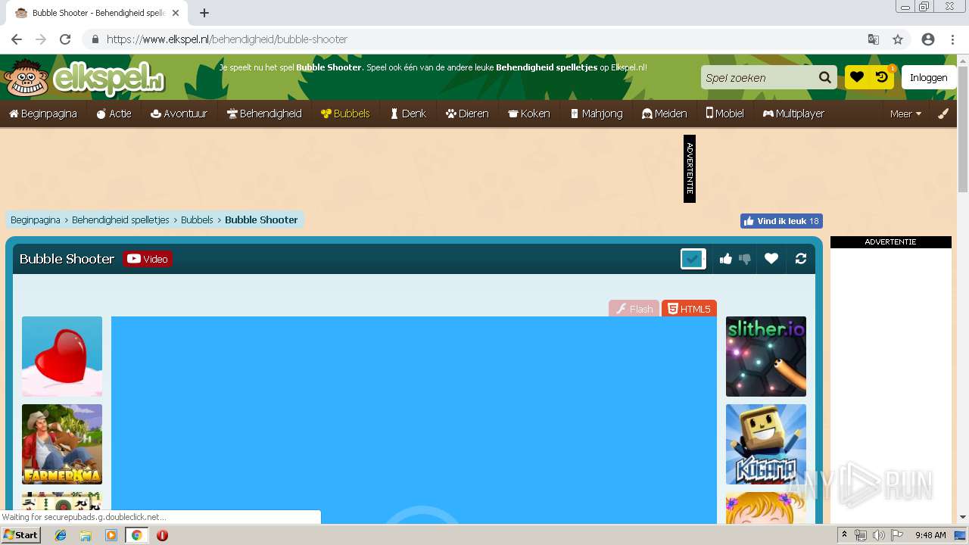Open the Kogama game thumbnail
The image size is (969, 545).
[x=766, y=444]
